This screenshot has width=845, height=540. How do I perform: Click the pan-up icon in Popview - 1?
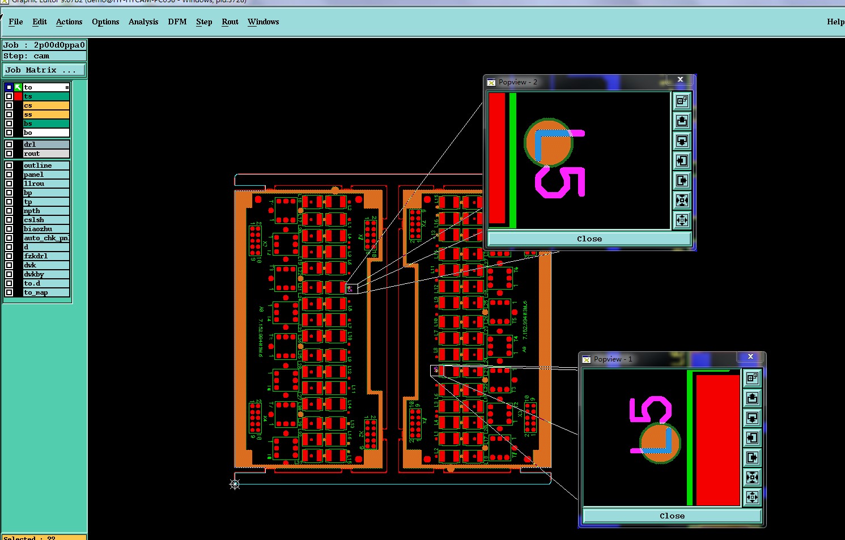[x=752, y=398]
